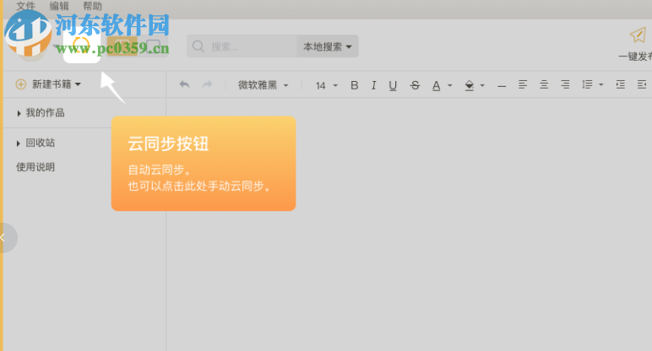This screenshot has height=351, width=652.
Task: Increase the paragraph indent
Action: tap(621, 84)
